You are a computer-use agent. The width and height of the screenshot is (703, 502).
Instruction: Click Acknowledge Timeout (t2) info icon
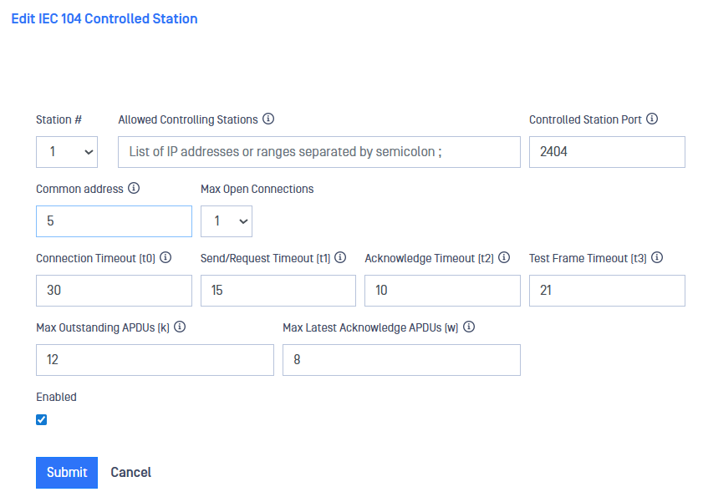point(504,258)
